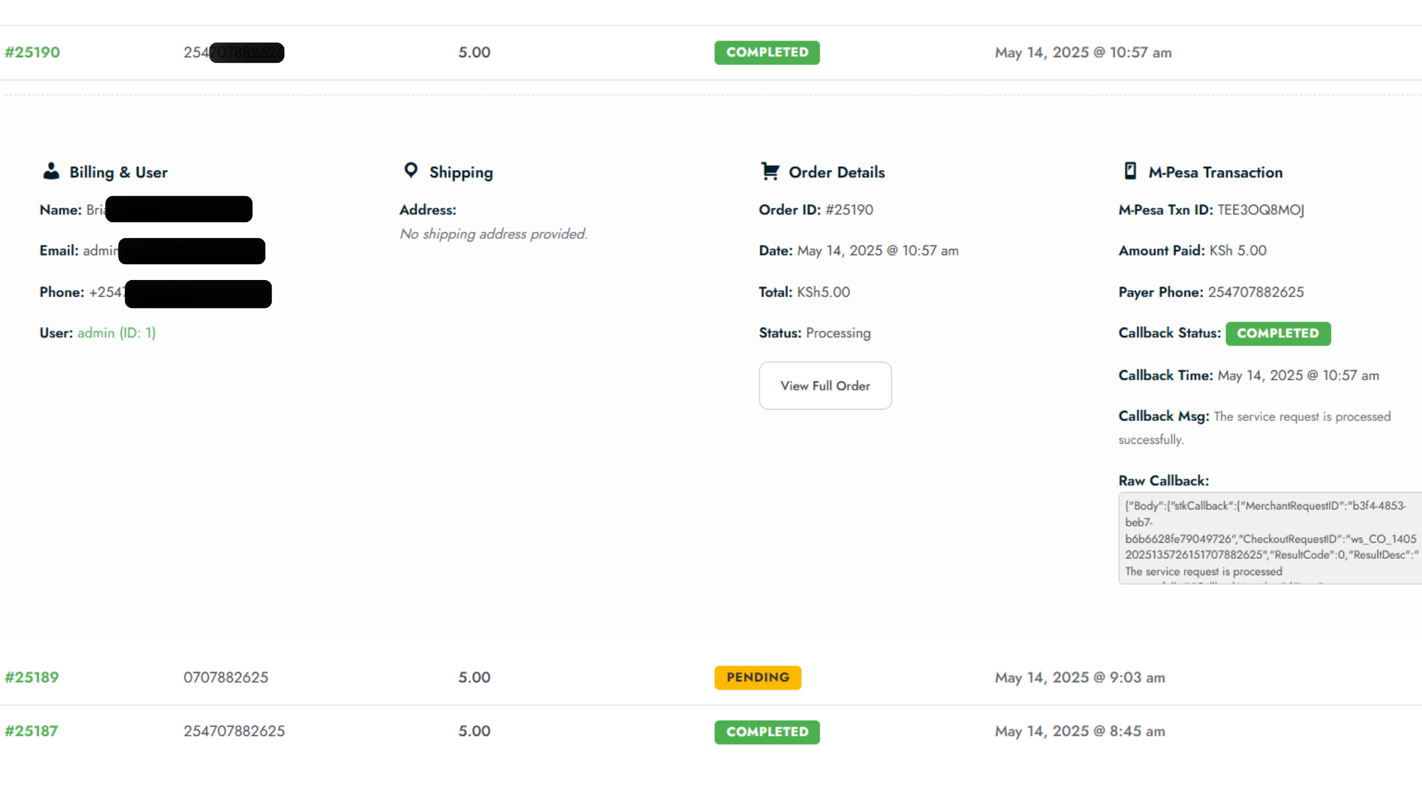Click No shipping address provided text
The height and width of the screenshot is (800, 1422).
click(494, 234)
